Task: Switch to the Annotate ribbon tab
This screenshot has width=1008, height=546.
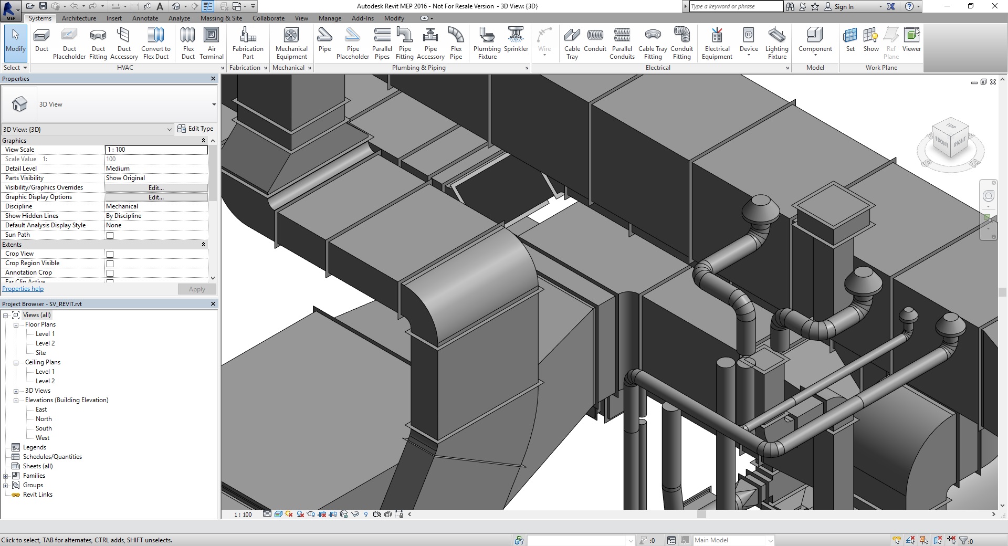Action: point(145,18)
